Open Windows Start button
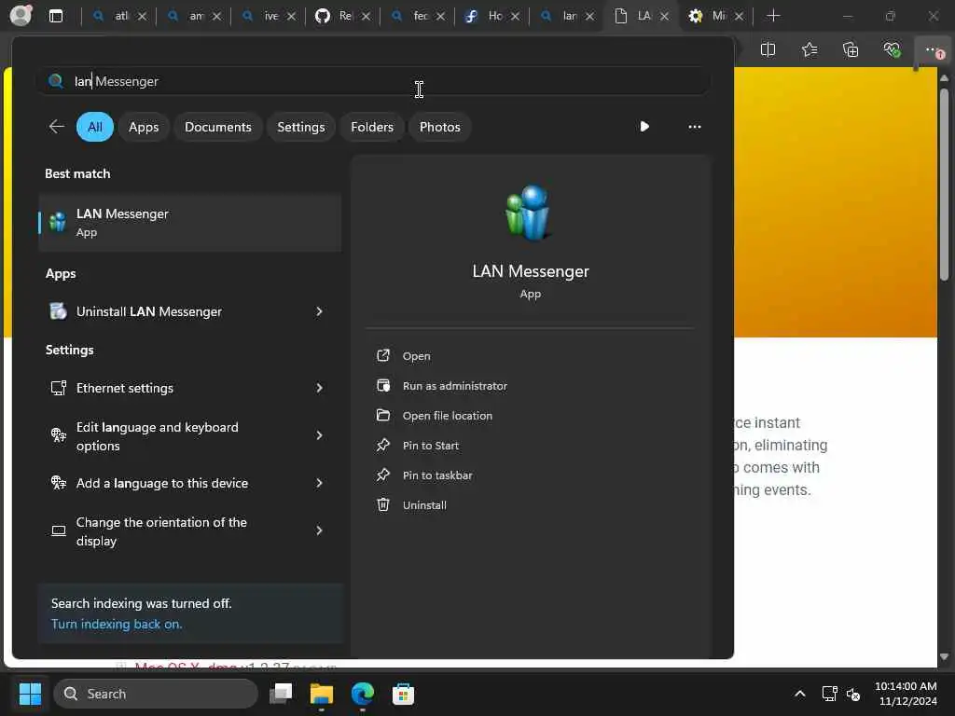 point(30,694)
